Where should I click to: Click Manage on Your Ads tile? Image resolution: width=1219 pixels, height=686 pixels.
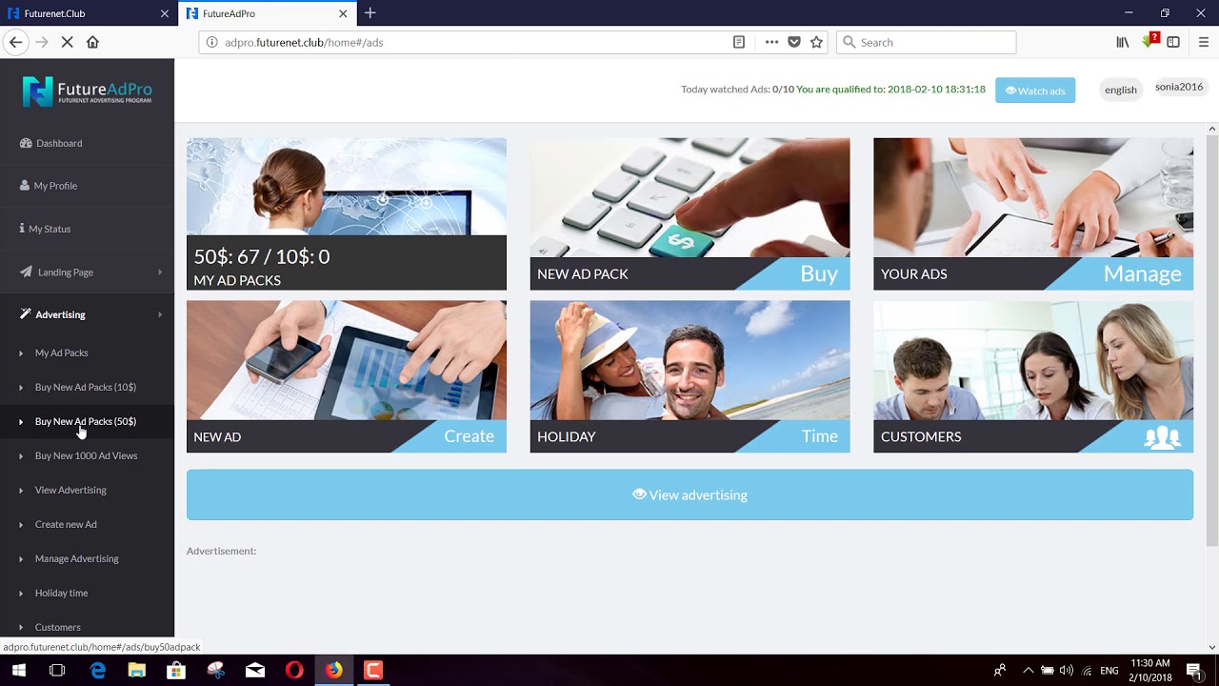pos(1143,273)
